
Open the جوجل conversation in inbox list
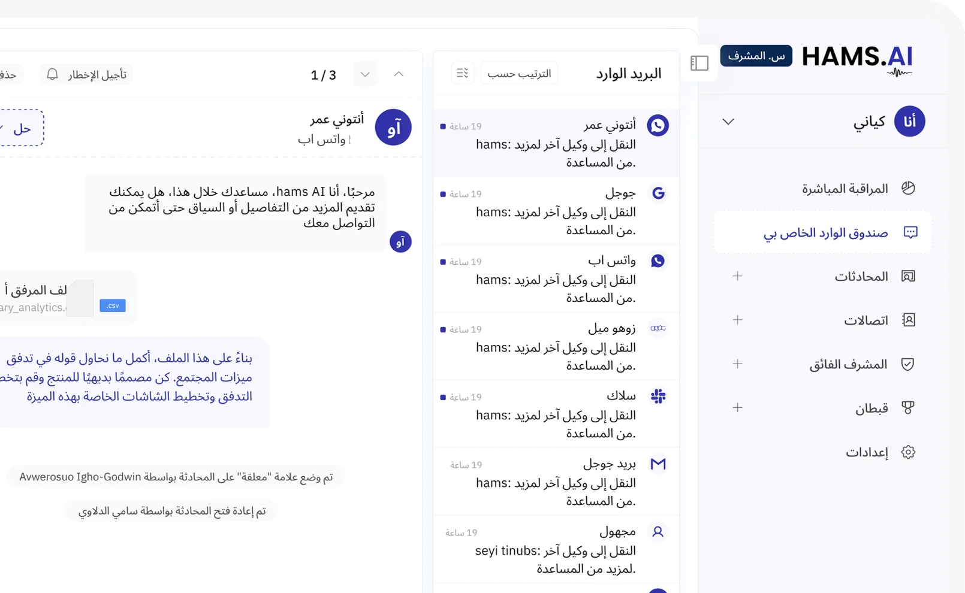pyautogui.click(x=556, y=211)
